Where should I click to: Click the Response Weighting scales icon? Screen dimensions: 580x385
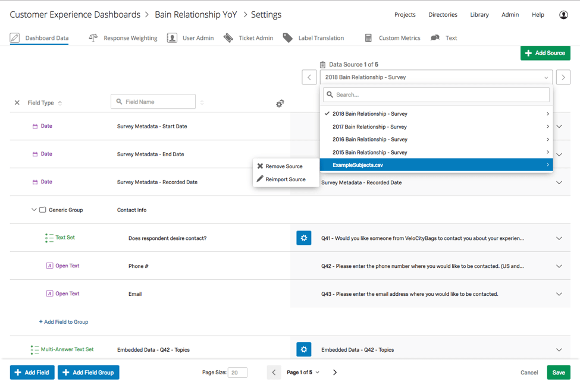[93, 37]
